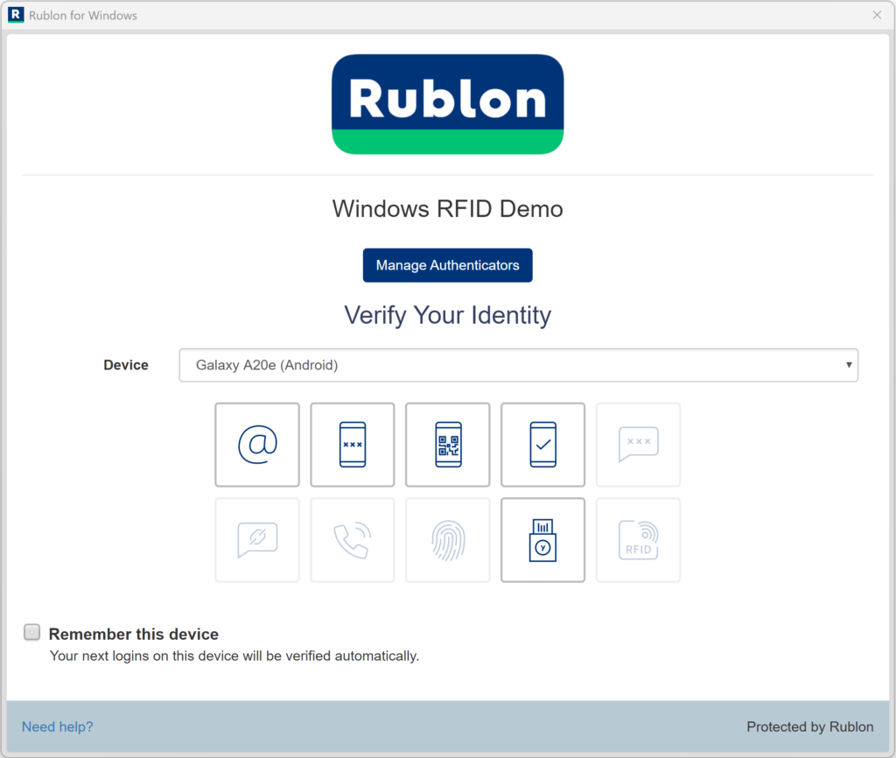Click the Manage Authenticators button
The width and height of the screenshot is (896, 758).
(x=447, y=264)
